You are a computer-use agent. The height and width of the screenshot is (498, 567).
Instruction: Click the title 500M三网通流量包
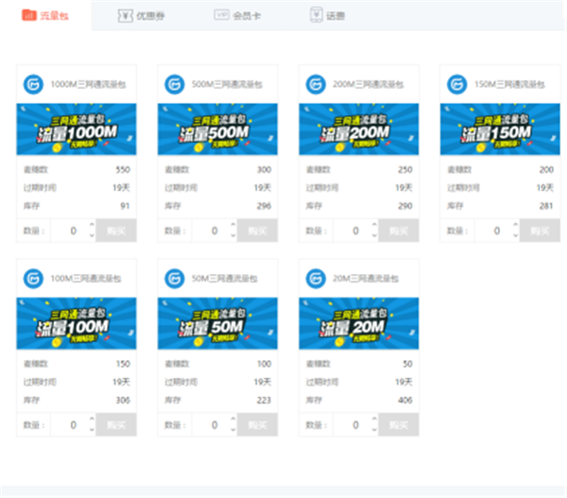[x=227, y=84]
